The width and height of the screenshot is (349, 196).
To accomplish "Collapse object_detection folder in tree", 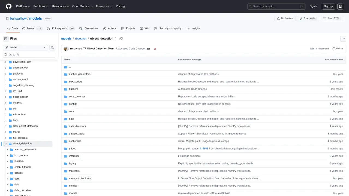I will point(6,144).
